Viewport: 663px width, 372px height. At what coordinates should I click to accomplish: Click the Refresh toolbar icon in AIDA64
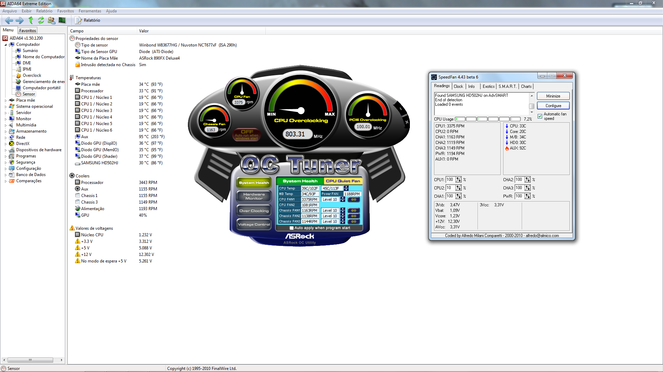[x=41, y=20]
